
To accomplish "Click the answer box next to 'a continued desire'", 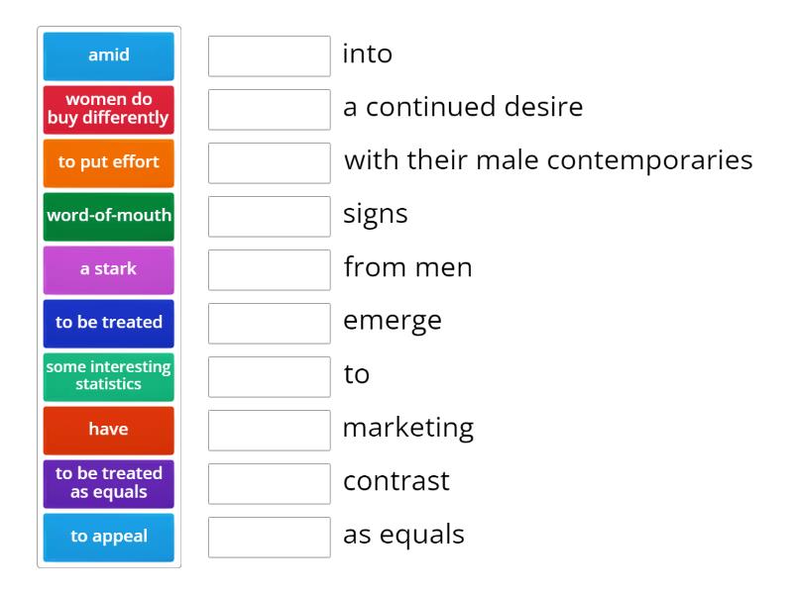I will [270, 110].
